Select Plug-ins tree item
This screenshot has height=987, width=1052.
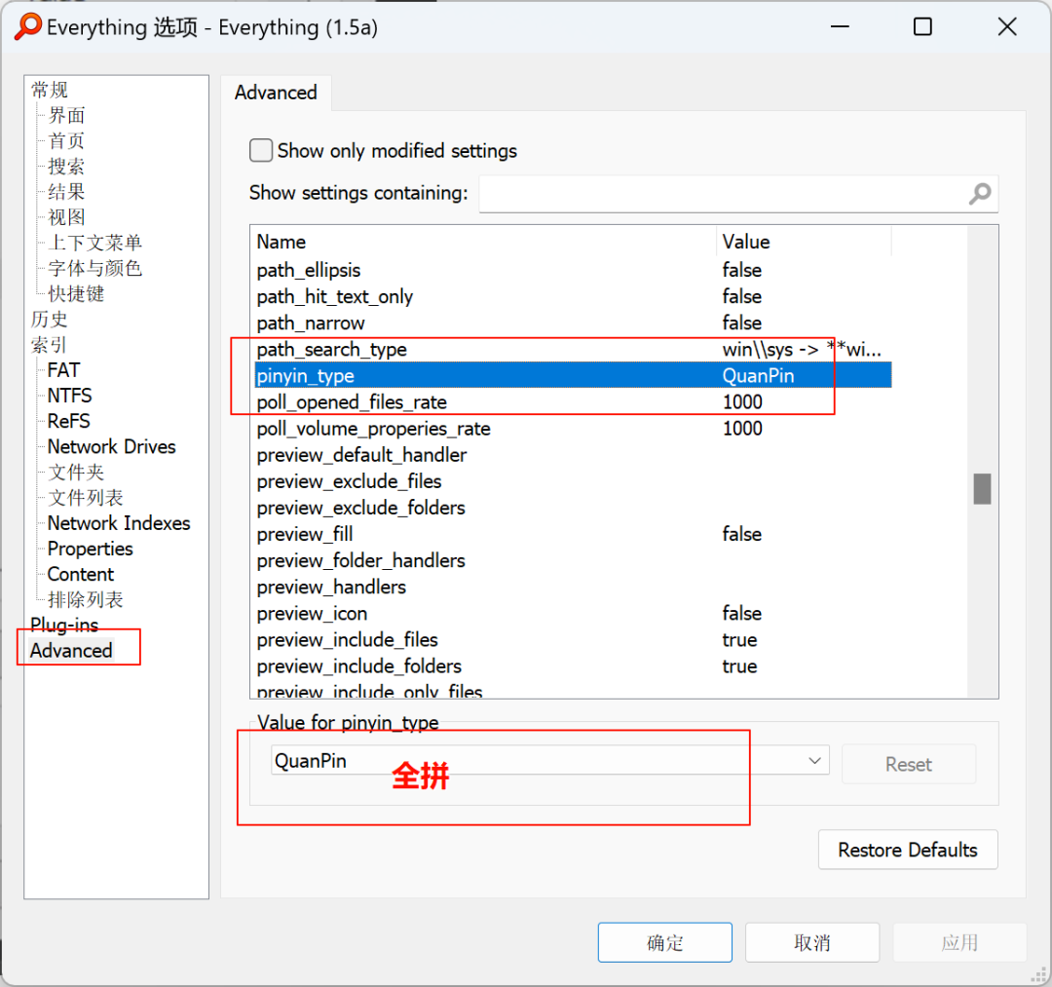tap(64, 626)
